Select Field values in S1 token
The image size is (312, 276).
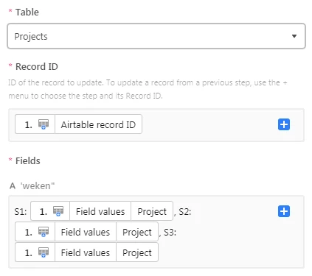[100, 211]
